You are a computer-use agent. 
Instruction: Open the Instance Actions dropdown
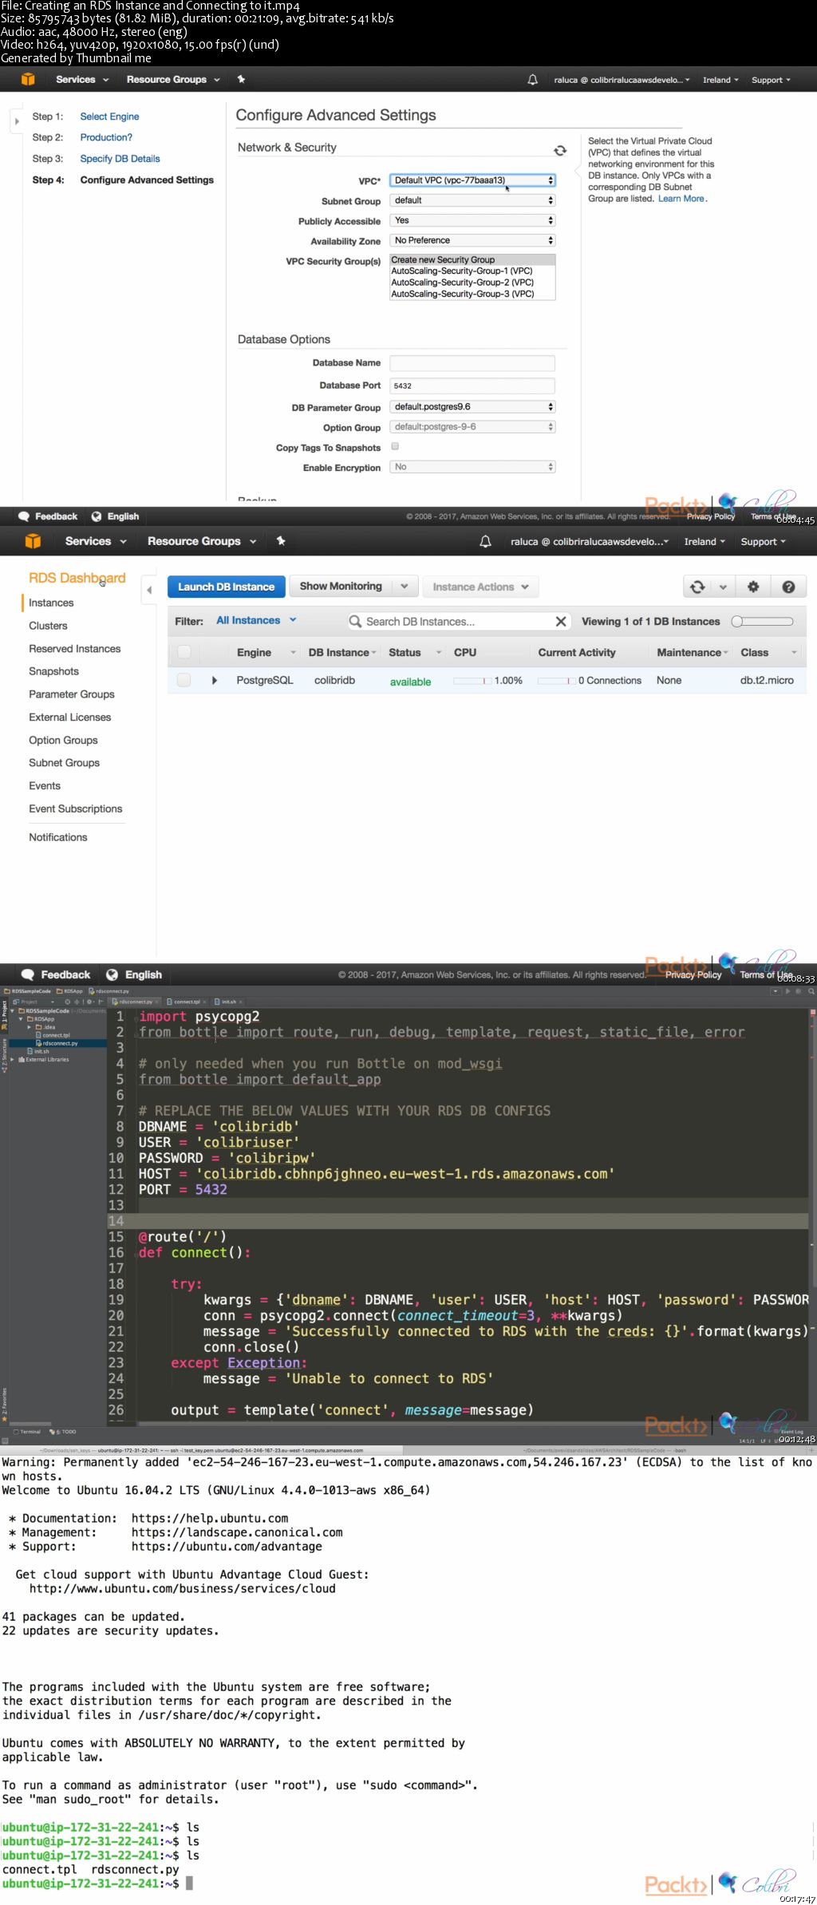point(480,587)
